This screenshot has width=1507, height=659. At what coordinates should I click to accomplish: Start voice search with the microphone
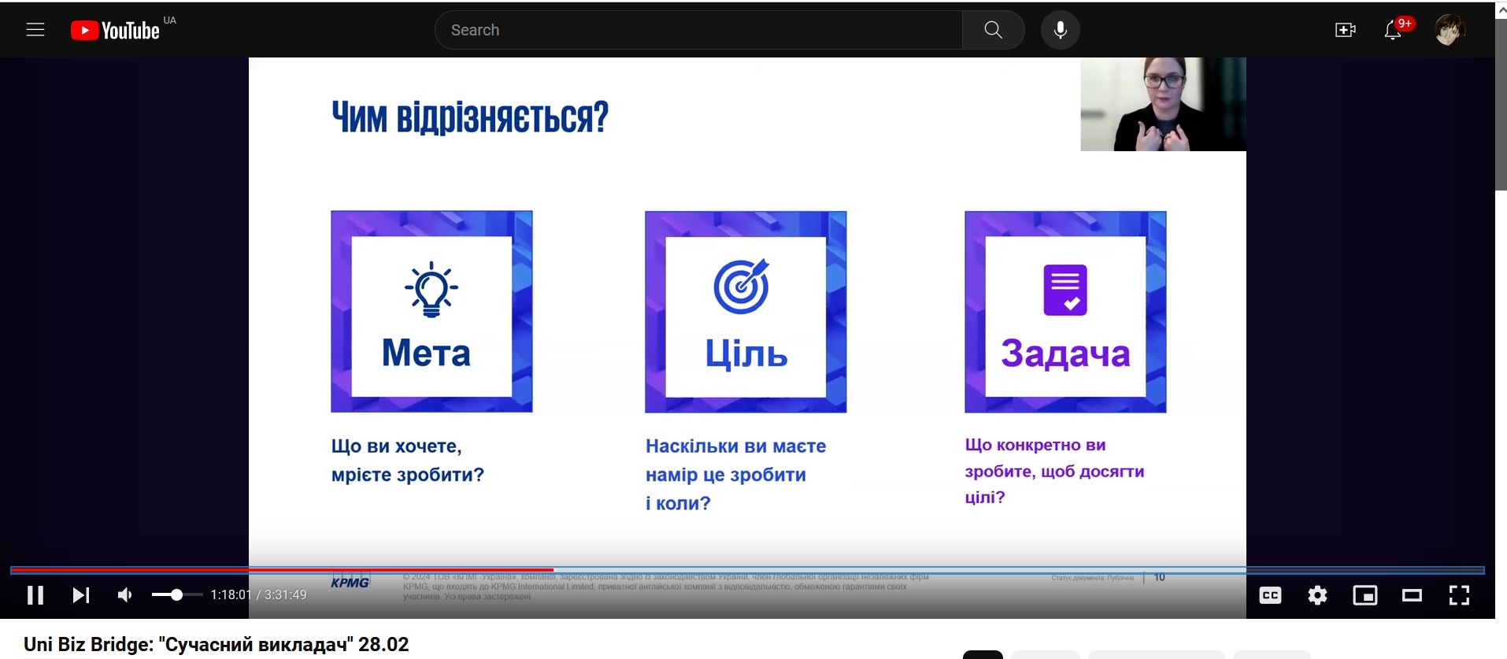click(x=1061, y=30)
